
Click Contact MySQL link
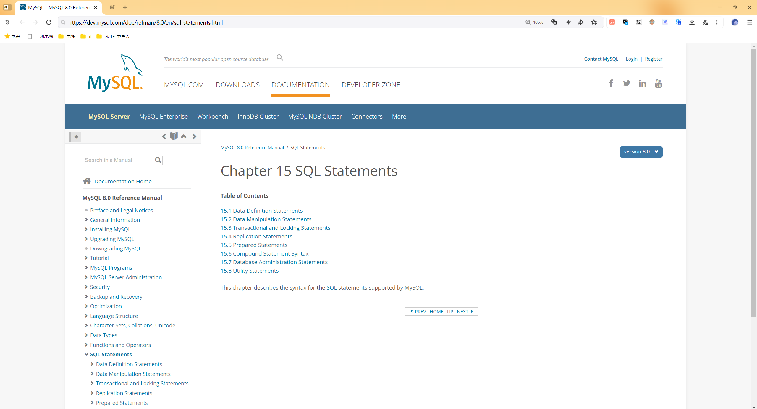coord(601,59)
